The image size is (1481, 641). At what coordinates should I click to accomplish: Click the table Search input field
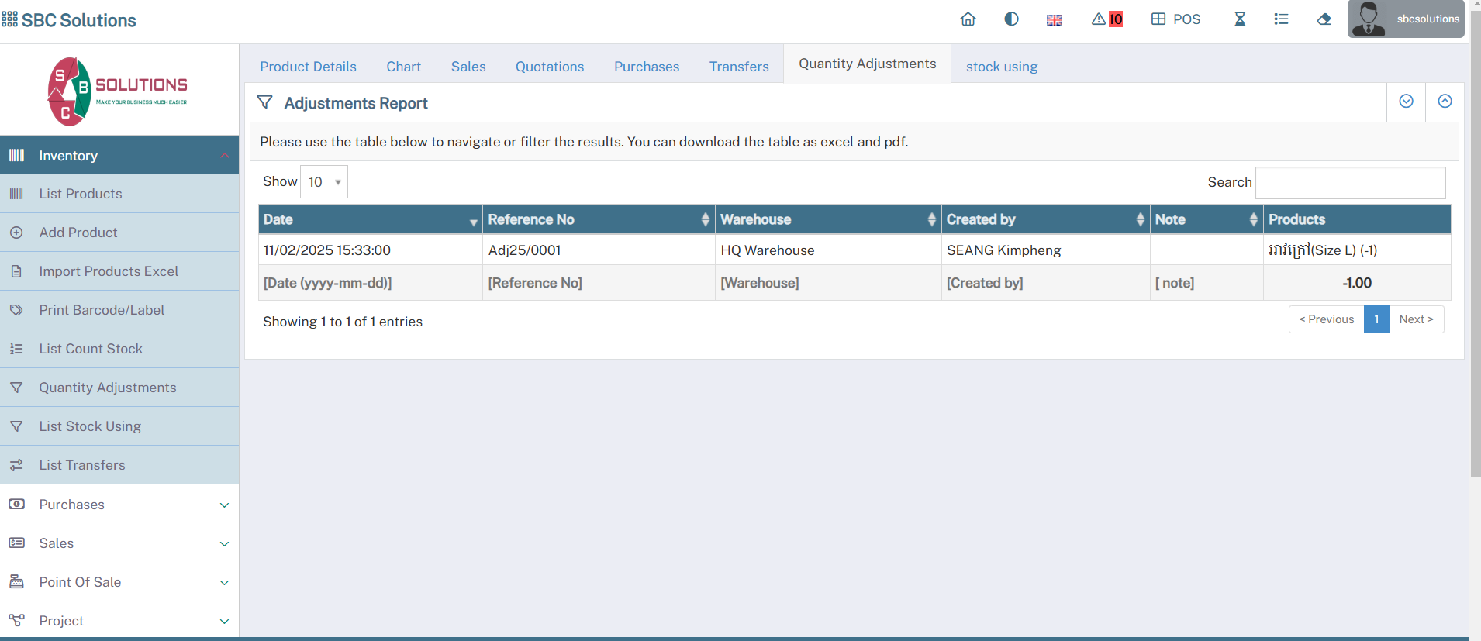(1350, 183)
